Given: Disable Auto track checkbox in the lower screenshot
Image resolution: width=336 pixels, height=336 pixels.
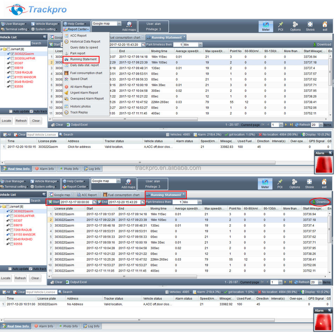Looking at the screenshot, I should (x=31, y=269).
